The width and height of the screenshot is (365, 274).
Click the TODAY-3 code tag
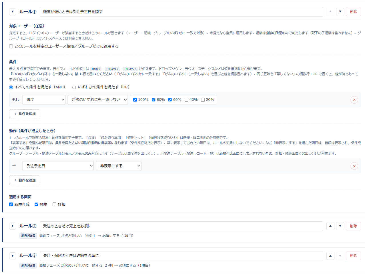coord(130,69)
